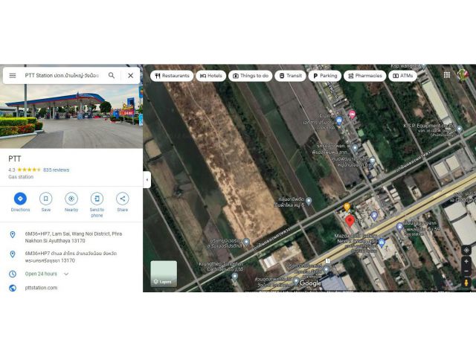Open the hamburger menu in search box
This screenshot has height=357, width=476.
(x=13, y=75)
